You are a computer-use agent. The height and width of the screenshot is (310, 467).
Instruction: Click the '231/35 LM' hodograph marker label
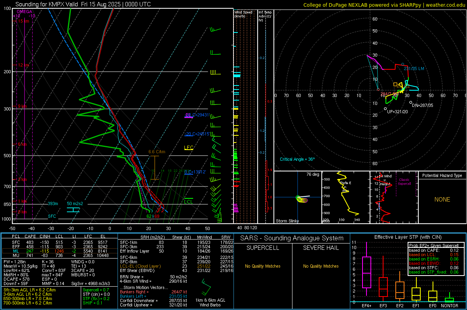(414, 68)
